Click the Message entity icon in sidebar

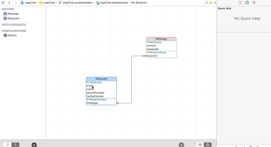[x=5, y=14]
